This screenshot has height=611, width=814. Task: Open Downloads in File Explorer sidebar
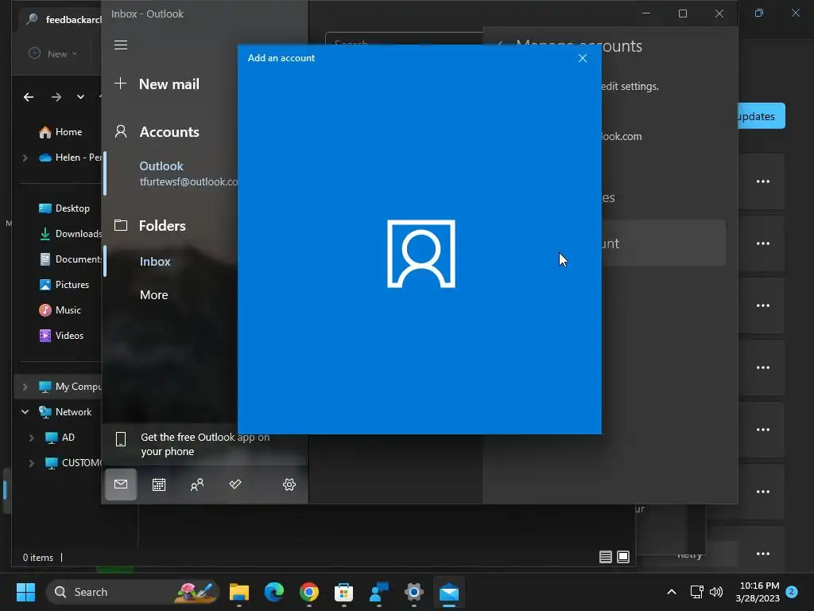(x=70, y=234)
